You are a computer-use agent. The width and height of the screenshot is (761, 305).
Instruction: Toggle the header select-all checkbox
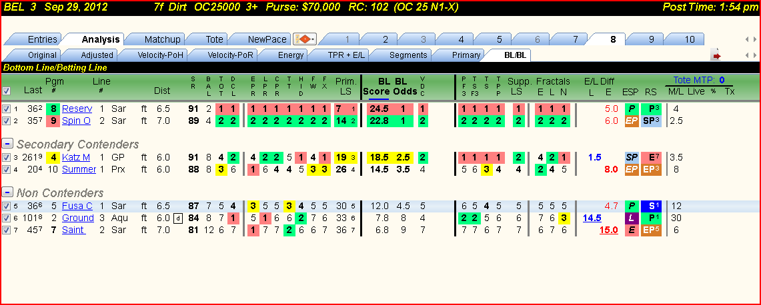tap(6, 91)
